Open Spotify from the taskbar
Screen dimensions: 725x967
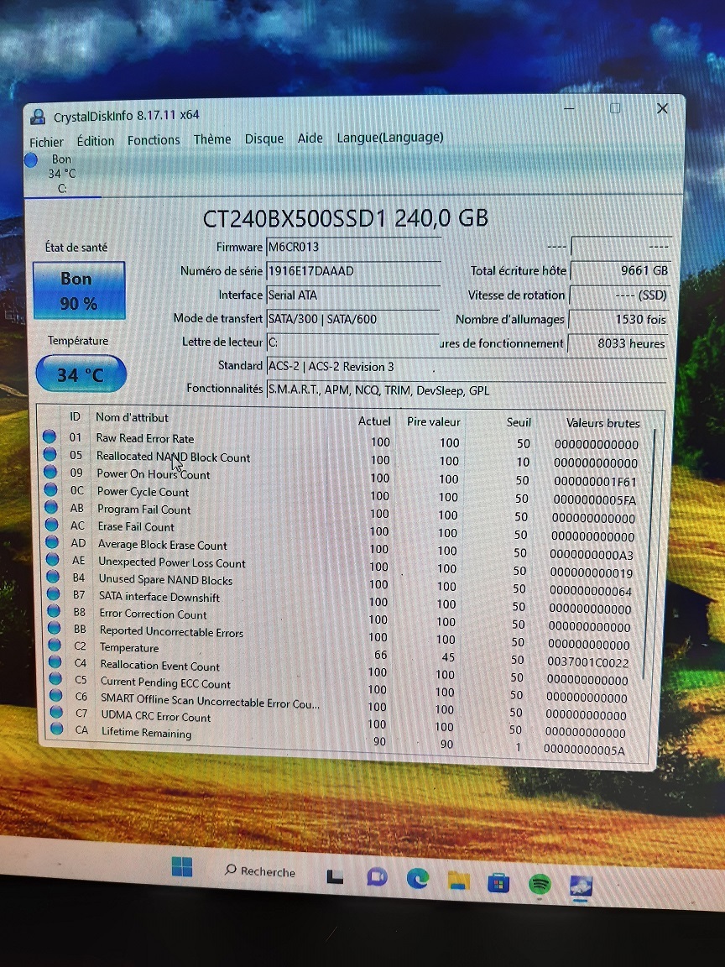pyautogui.click(x=540, y=885)
